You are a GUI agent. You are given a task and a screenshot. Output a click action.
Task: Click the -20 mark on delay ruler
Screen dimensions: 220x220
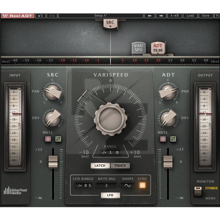(62, 60)
